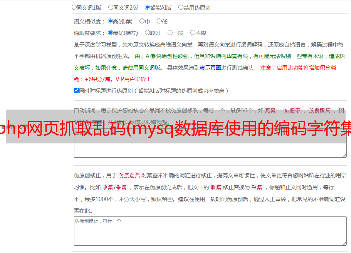Viewport: 351px width, 253px height.
Task: Grab resize handle of 自动锁词 textarea
Action: click(x=344, y=155)
